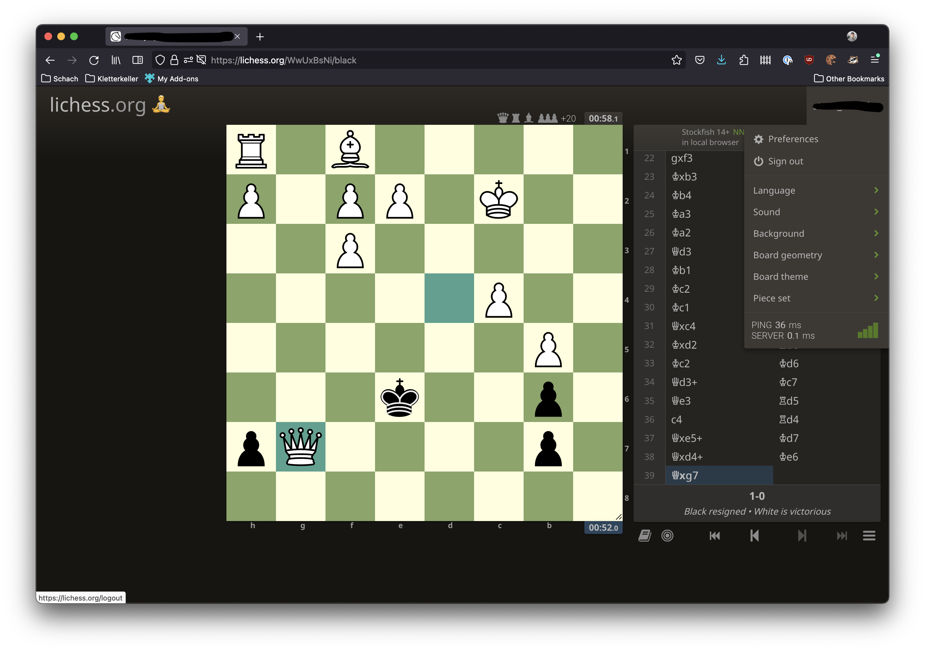Click the meditating zen icon beside logo

pyautogui.click(x=161, y=105)
